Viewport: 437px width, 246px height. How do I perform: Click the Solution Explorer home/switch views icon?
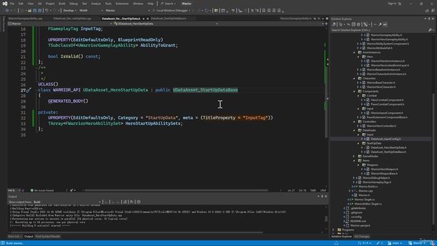(334, 25)
